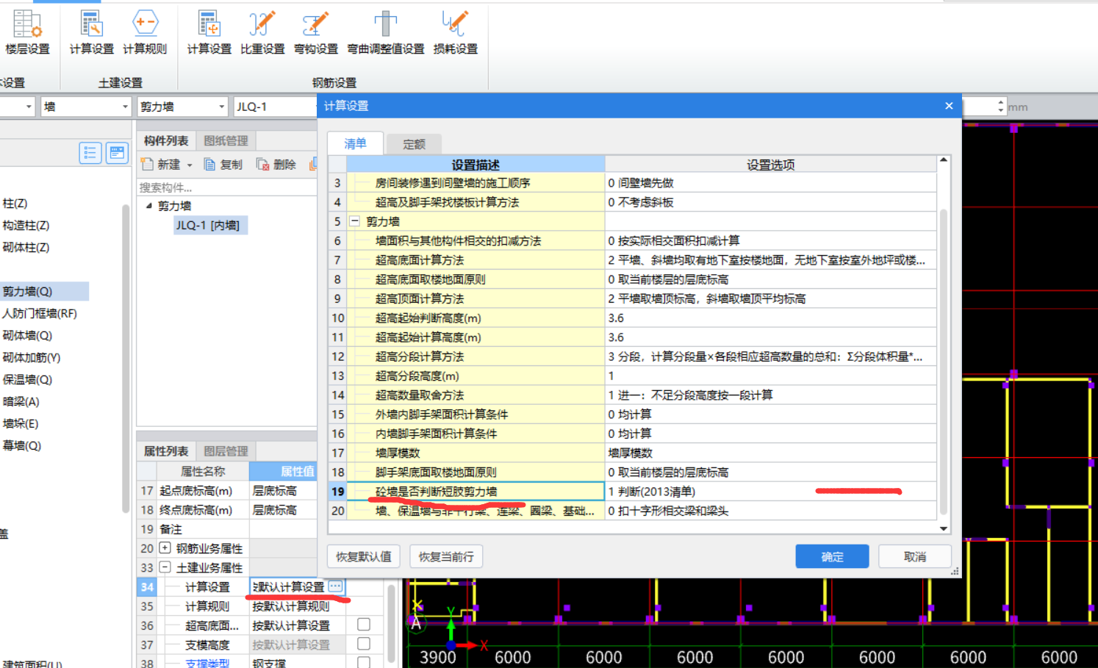The height and width of the screenshot is (668, 1098).
Task: Click 恢复当前行 button
Action: pyautogui.click(x=446, y=556)
